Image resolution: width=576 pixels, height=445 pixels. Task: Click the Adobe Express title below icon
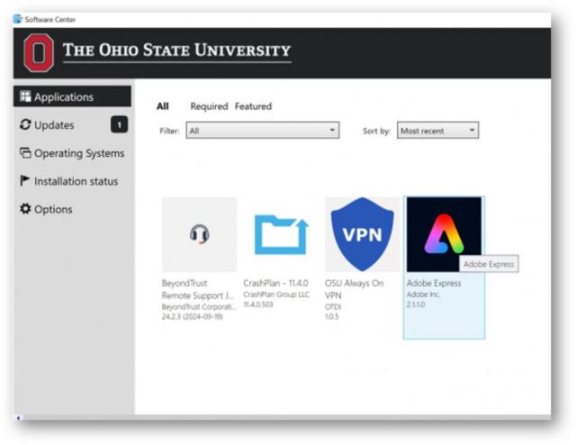click(434, 283)
